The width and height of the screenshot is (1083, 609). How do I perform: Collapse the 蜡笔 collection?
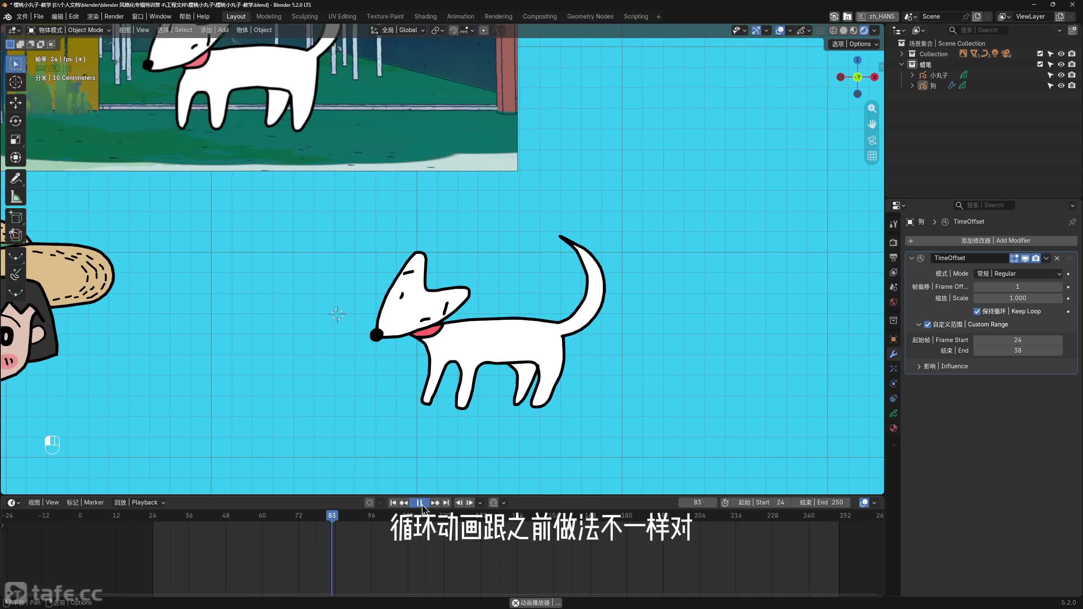tap(902, 64)
